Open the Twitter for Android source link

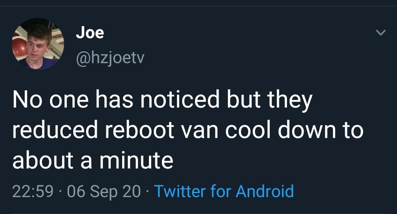pyautogui.click(x=224, y=191)
